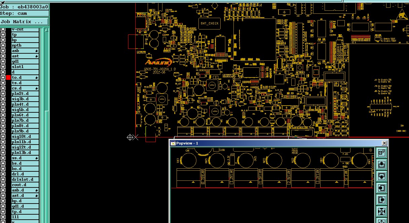409x223 pixels.
Task: Enable the checkbox for layer gd1
Action: [3, 61]
